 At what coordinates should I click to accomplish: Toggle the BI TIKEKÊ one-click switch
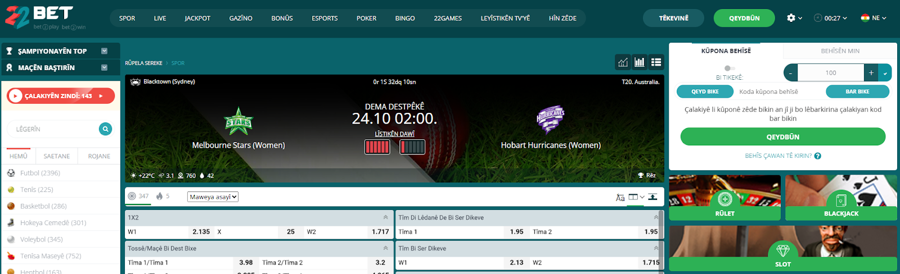730,68
